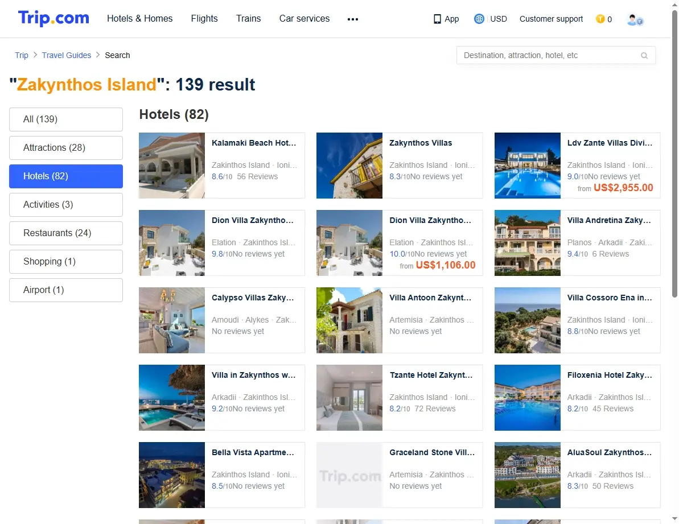The height and width of the screenshot is (524, 679).
Task: Open Villa Cossoro Ena aerial photo
Action: (528, 321)
